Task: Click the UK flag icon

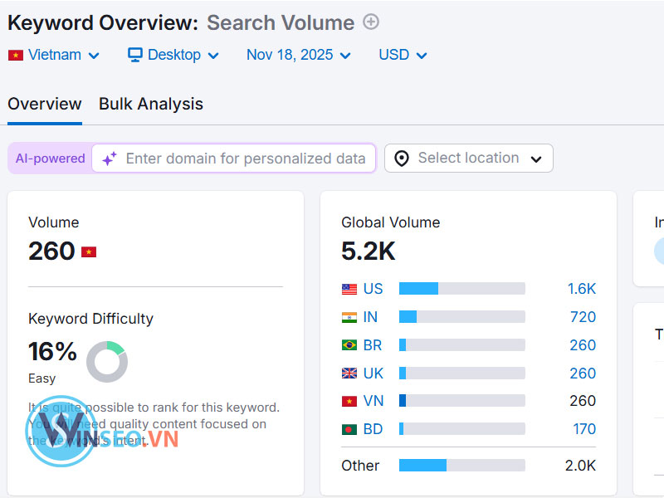Action: pyautogui.click(x=349, y=373)
